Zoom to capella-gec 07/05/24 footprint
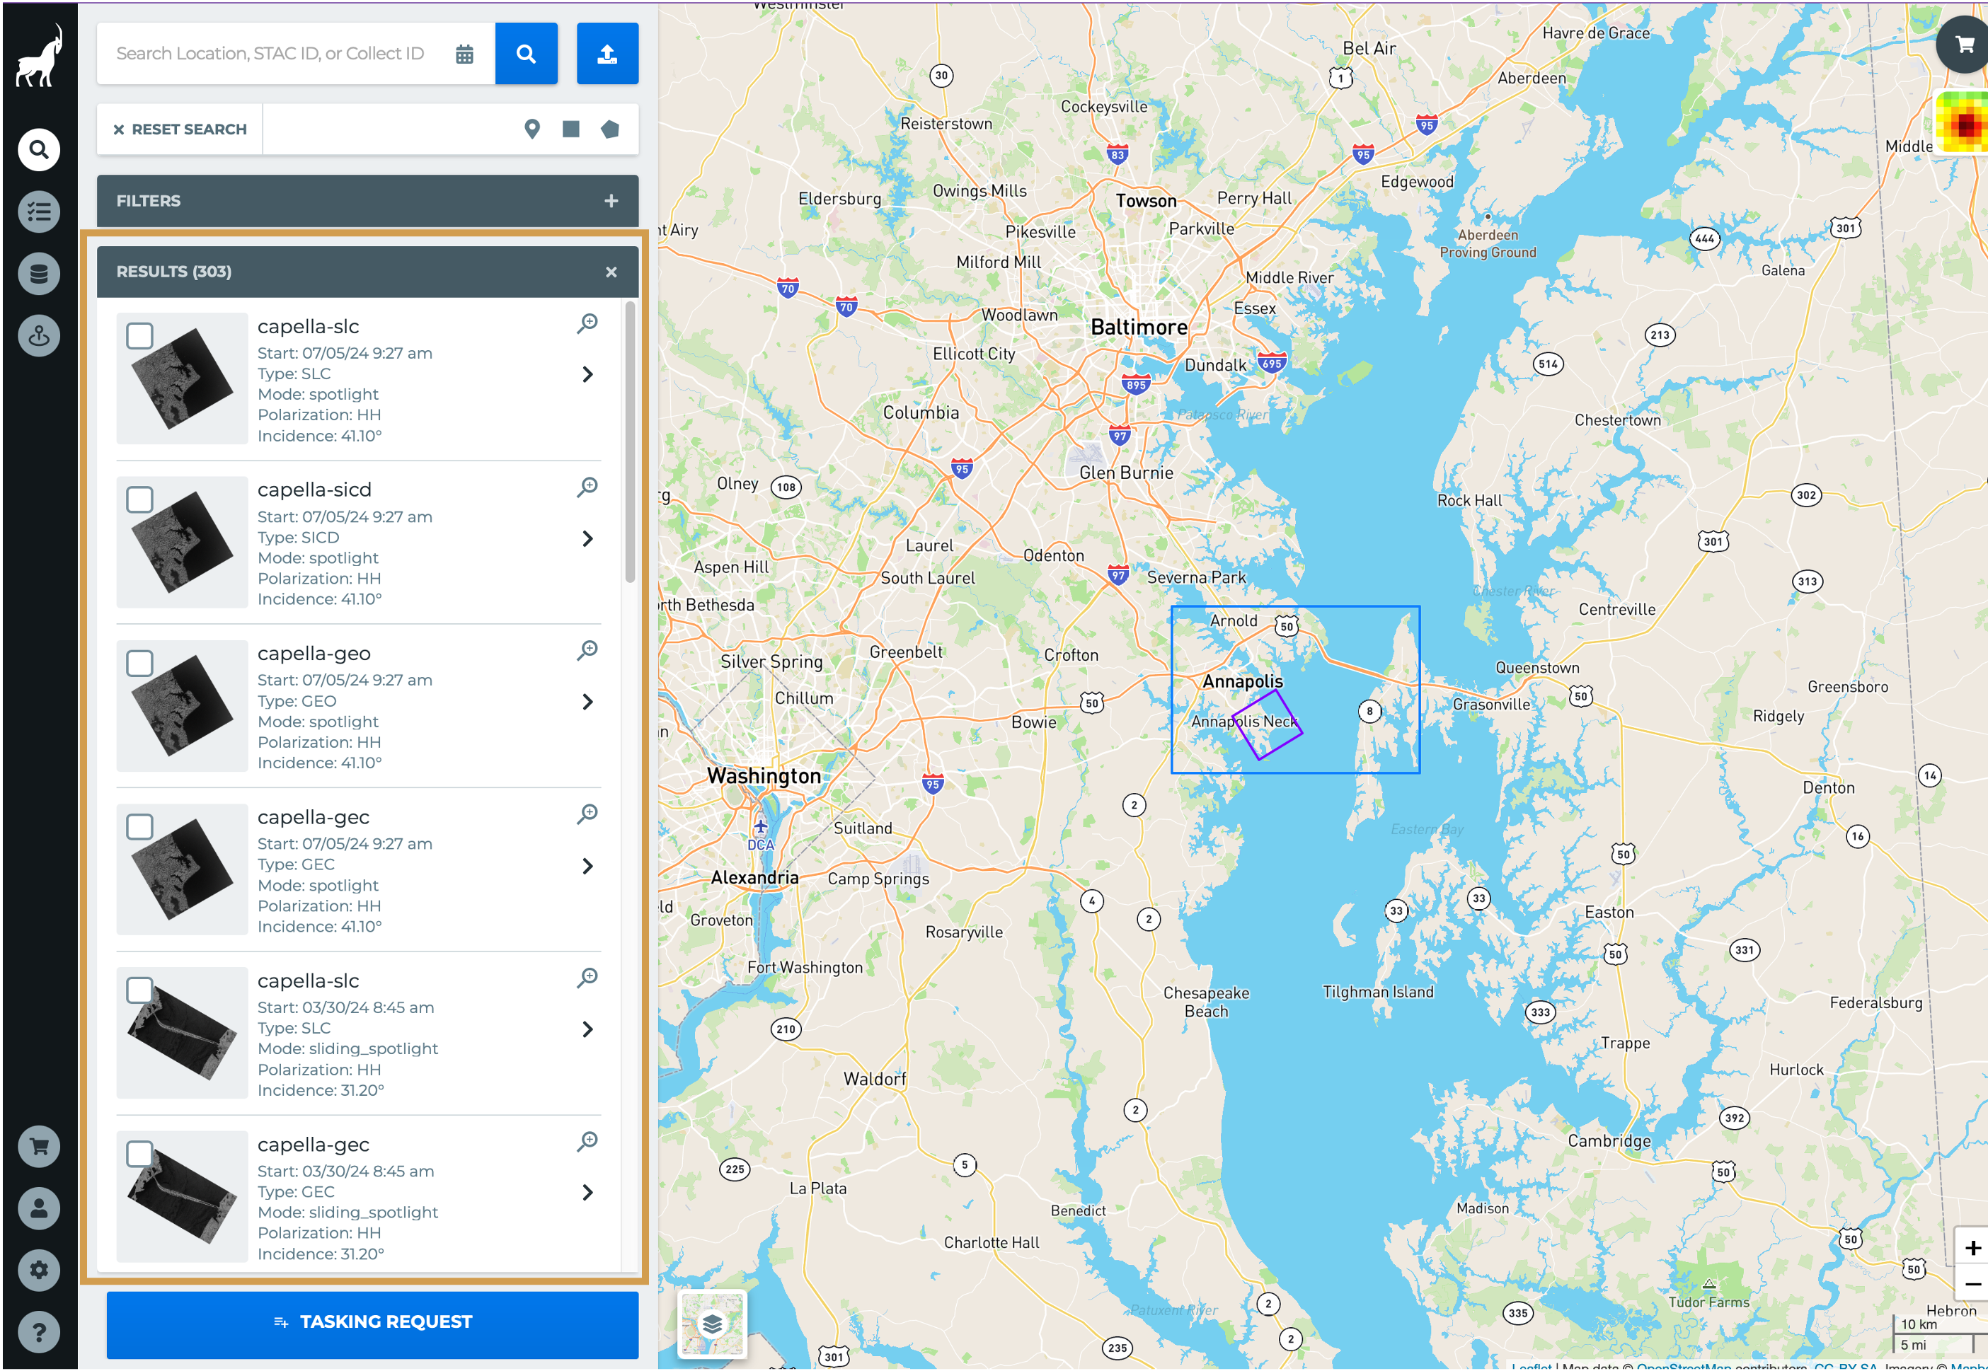 tap(587, 814)
